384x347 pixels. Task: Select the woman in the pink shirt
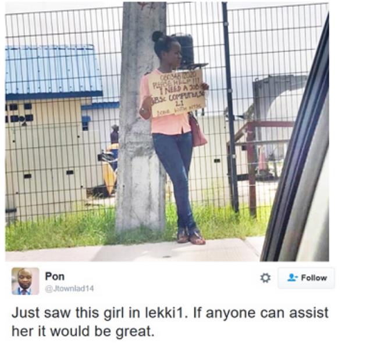174,138
